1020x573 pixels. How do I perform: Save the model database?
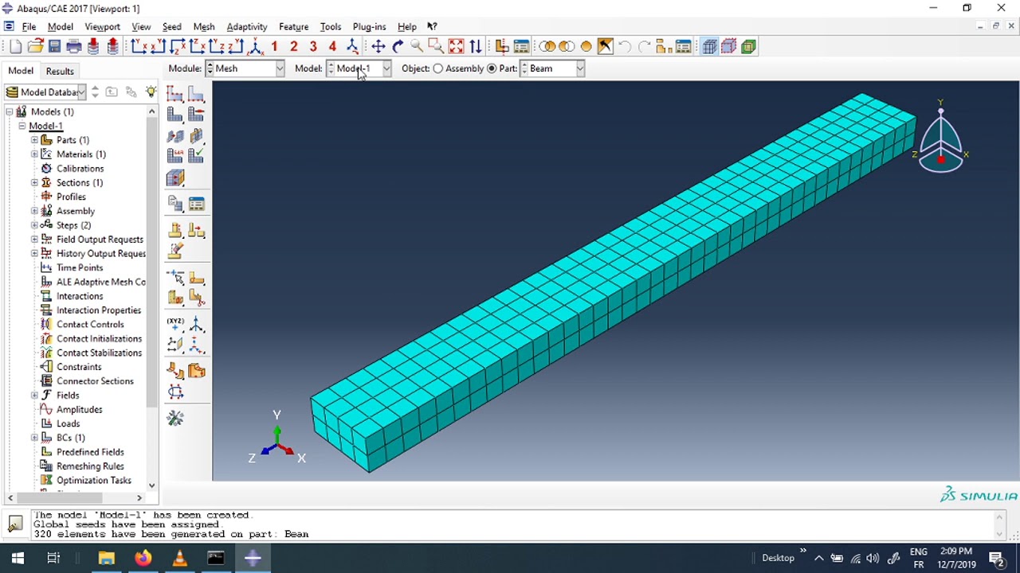[x=54, y=47]
